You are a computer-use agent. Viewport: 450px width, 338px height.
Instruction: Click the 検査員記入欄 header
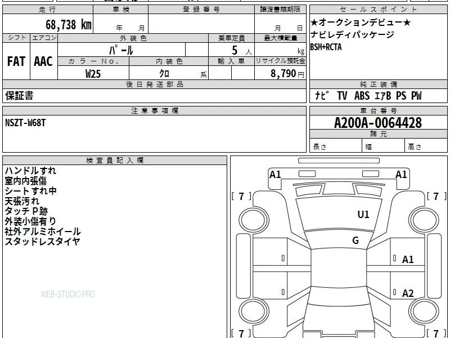pyautogui.click(x=115, y=161)
